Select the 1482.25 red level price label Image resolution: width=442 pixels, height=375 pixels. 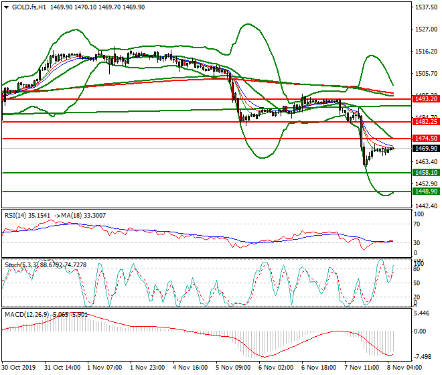(426, 121)
